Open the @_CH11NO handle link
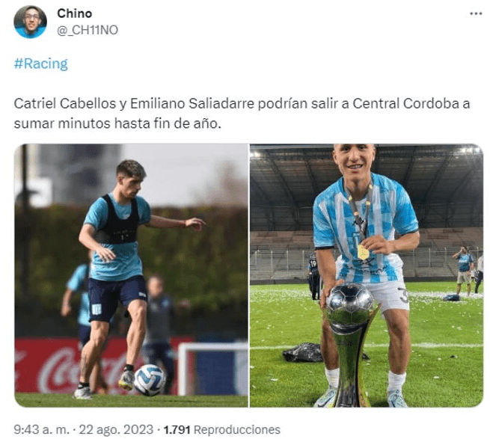Screen dimensions: 490x439 coord(88,31)
